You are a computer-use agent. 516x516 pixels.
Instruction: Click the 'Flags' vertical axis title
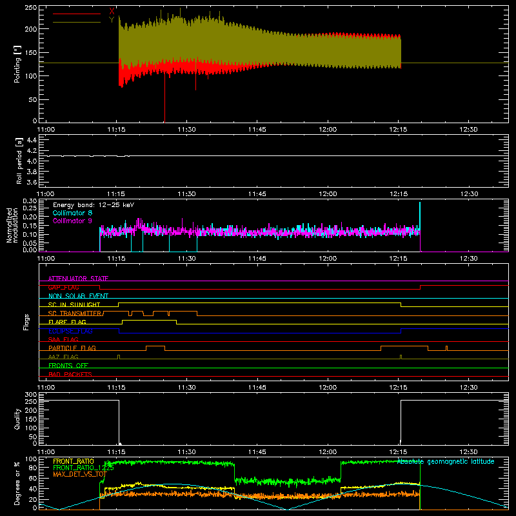(26, 322)
